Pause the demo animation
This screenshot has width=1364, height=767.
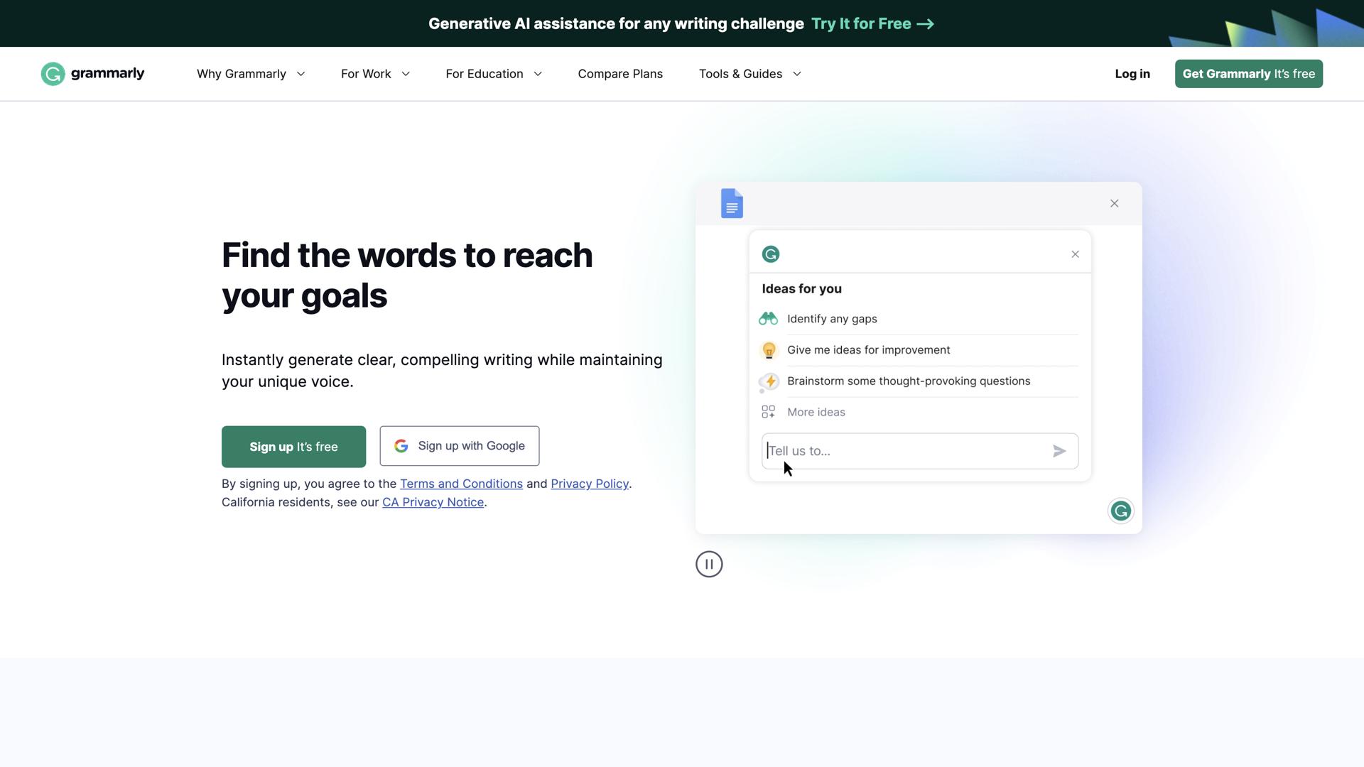coord(708,564)
